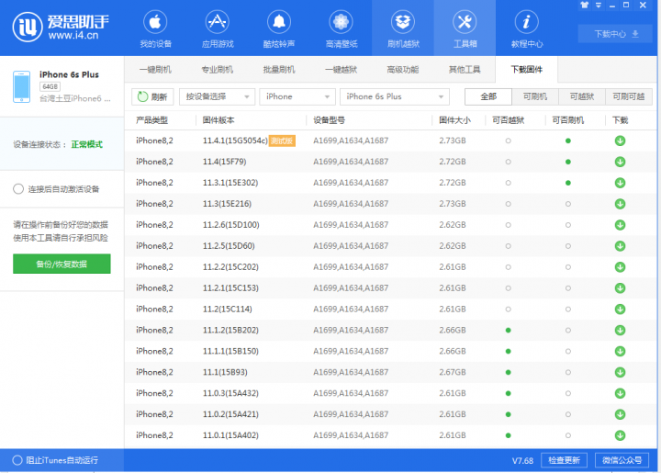The height and width of the screenshot is (473, 661).
Task: Download firmware 11.2.1(15C153)
Action: click(620, 287)
